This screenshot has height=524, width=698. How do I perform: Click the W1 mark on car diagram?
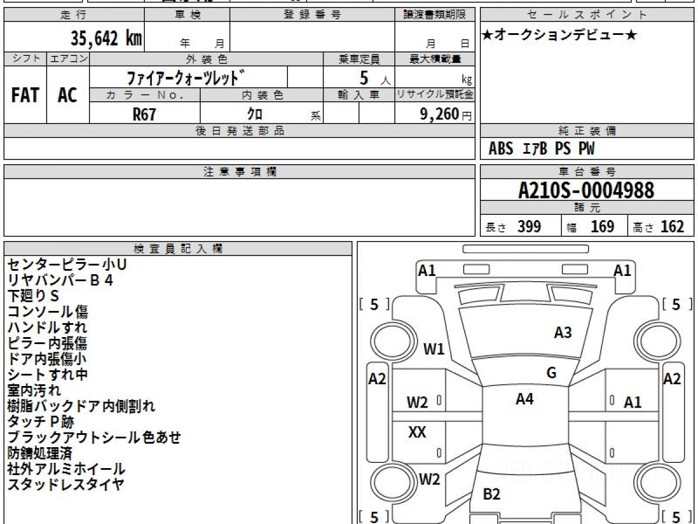pos(434,349)
